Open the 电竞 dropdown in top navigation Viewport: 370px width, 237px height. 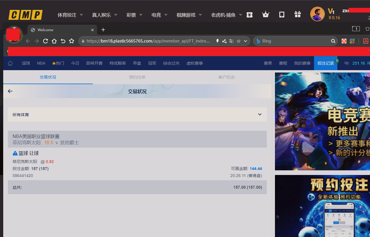(159, 15)
